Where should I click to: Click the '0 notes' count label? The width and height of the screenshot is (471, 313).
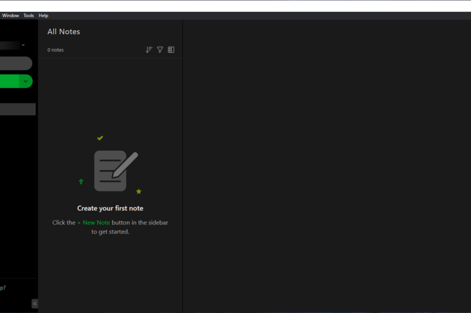tap(56, 50)
